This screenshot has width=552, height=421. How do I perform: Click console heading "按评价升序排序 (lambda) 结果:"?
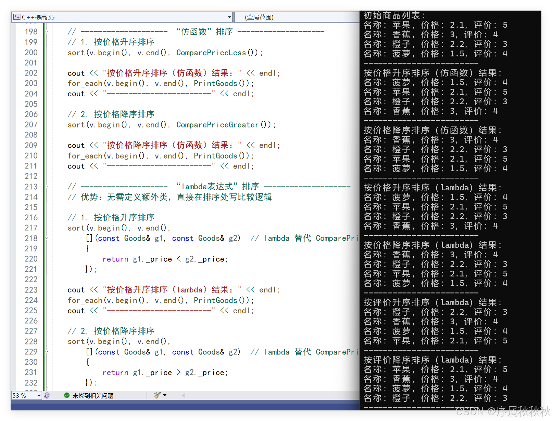(x=432, y=302)
